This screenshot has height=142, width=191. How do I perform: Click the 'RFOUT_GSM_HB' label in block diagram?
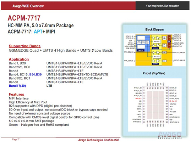pos(180,52)
